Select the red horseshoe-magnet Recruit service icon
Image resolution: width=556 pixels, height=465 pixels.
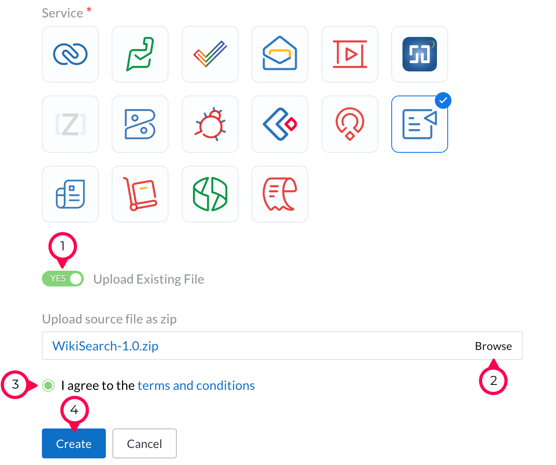point(350,124)
